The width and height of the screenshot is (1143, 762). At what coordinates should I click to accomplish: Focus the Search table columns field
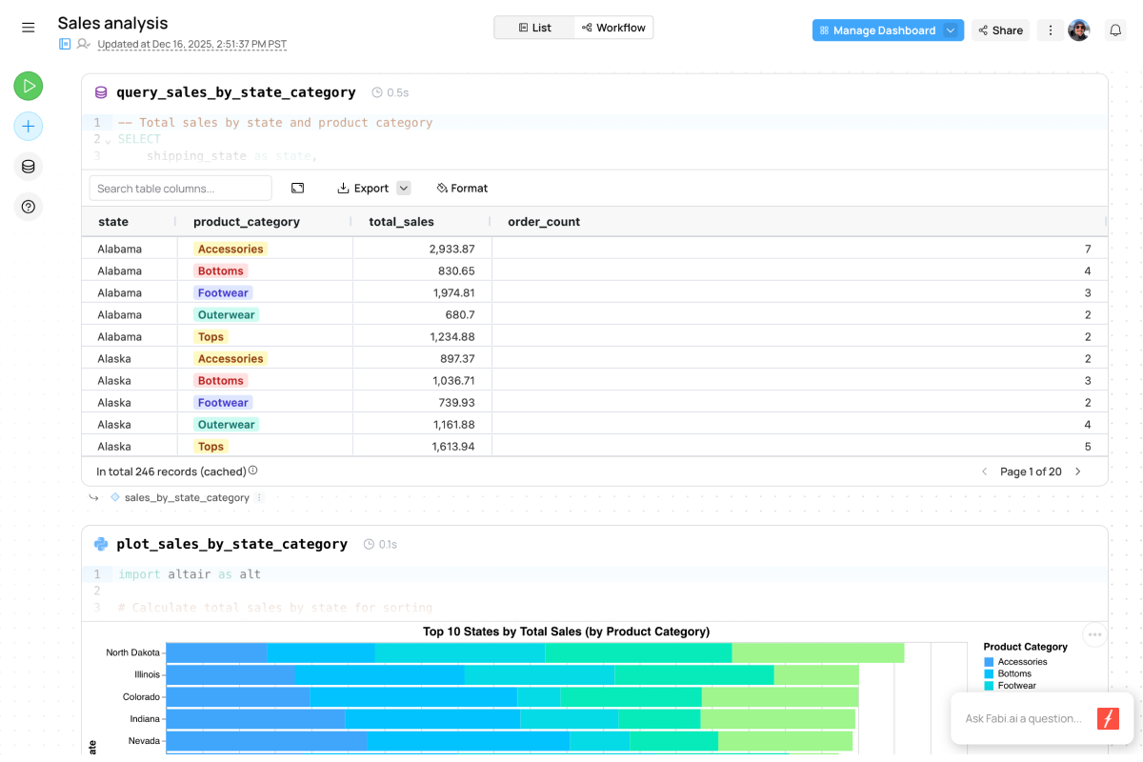click(x=180, y=188)
